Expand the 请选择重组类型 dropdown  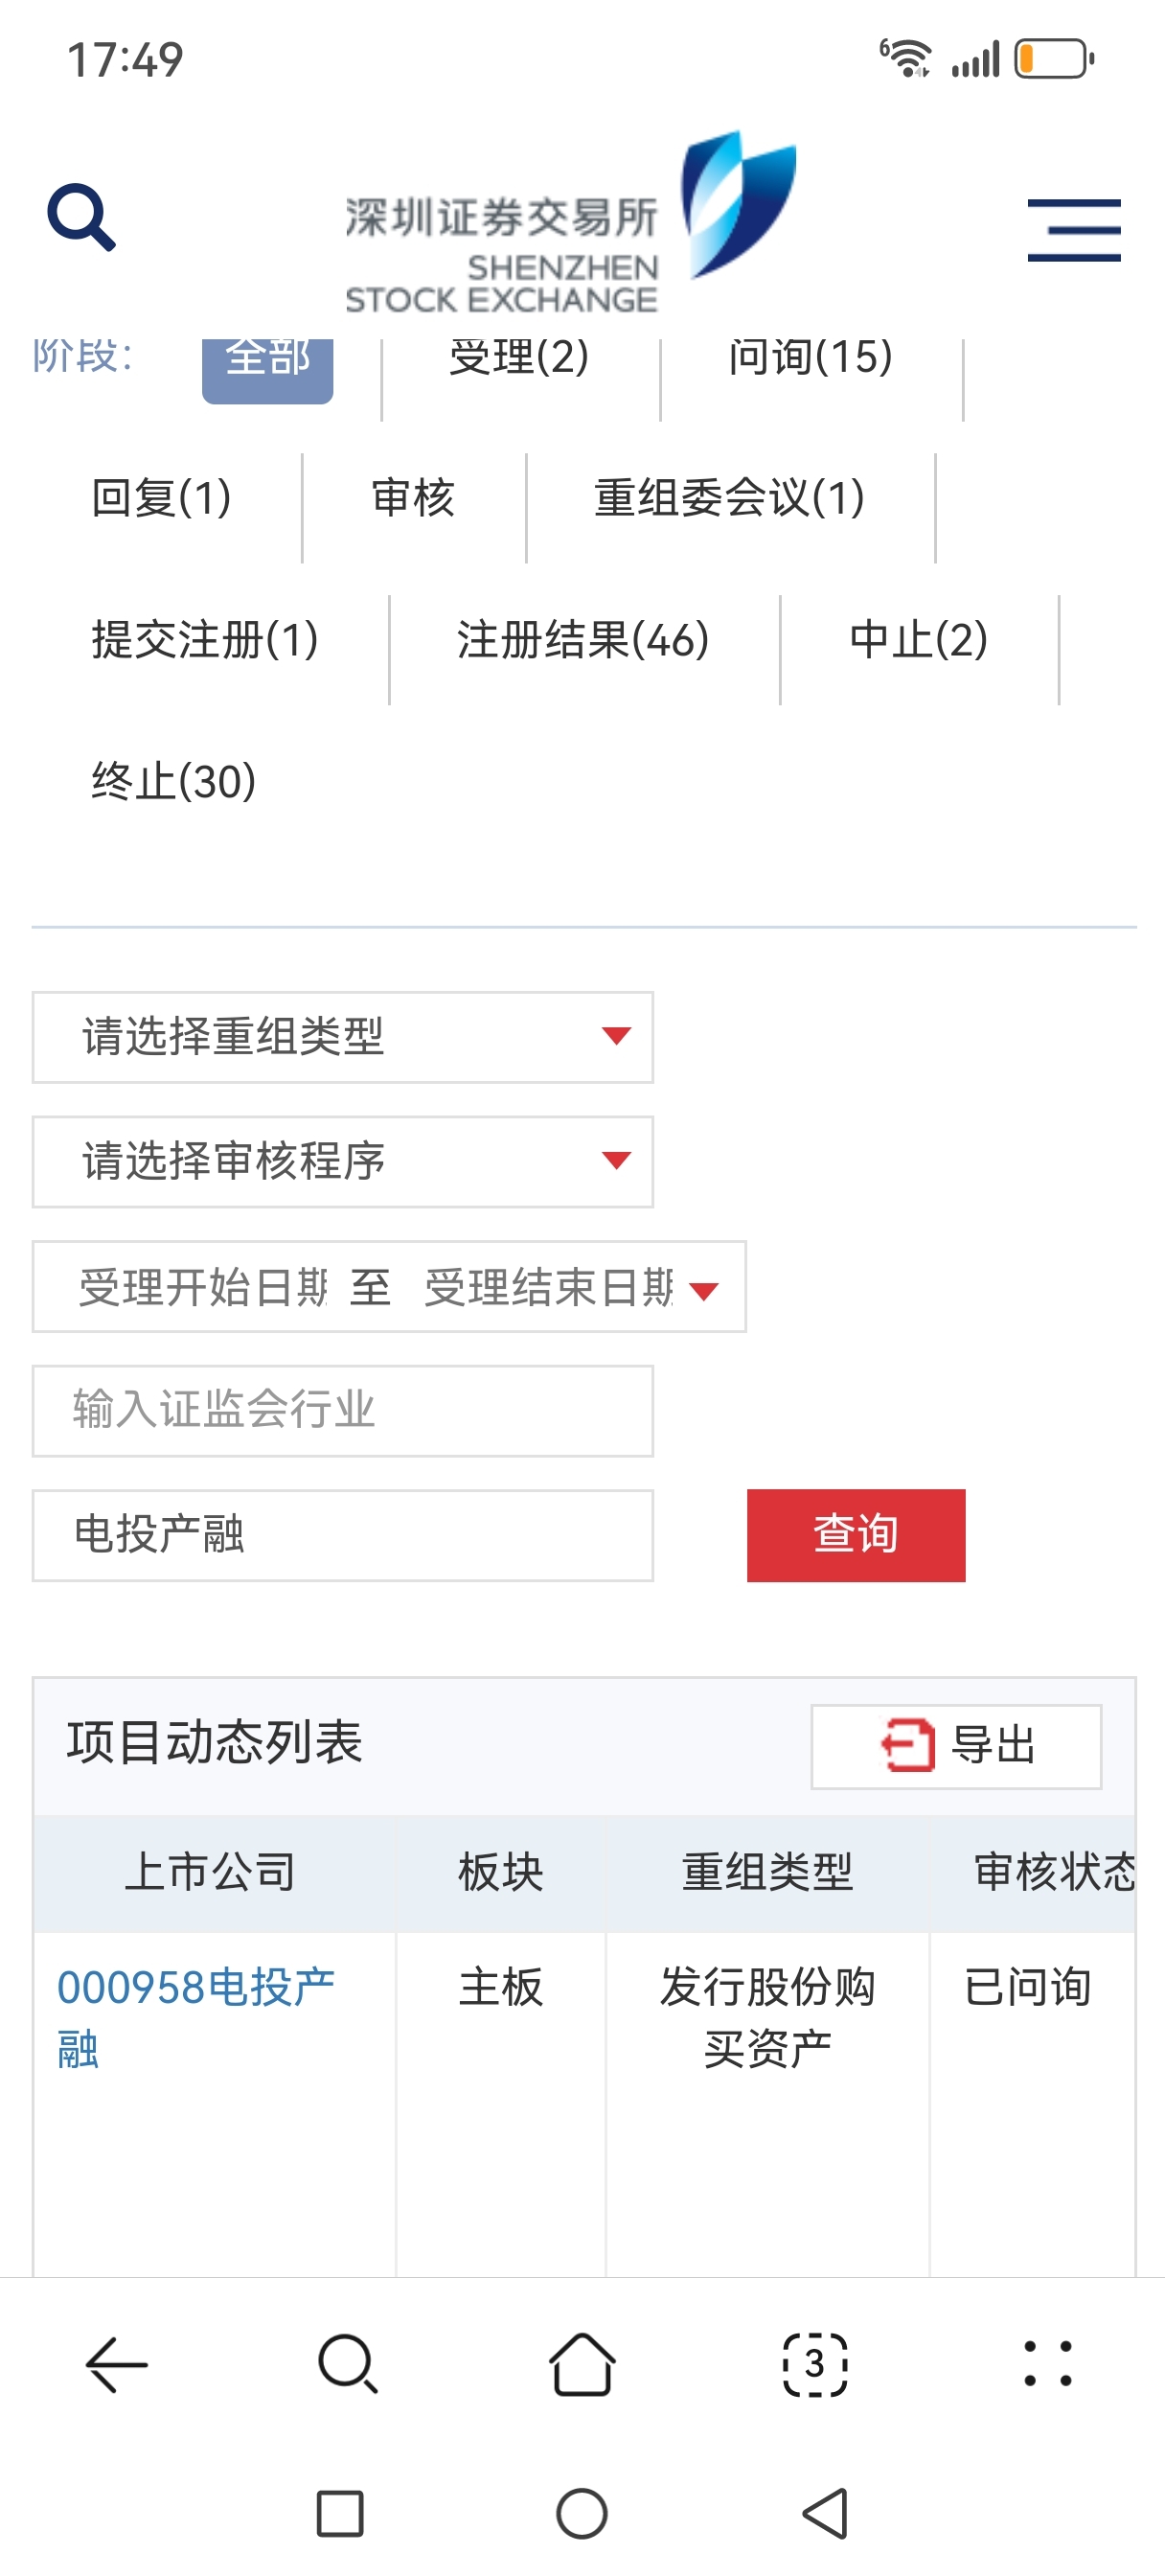[x=343, y=1037]
